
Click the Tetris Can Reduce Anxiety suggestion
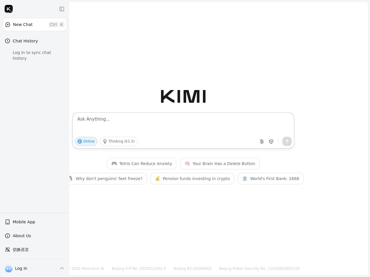pyautogui.click(x=141, y=164)
